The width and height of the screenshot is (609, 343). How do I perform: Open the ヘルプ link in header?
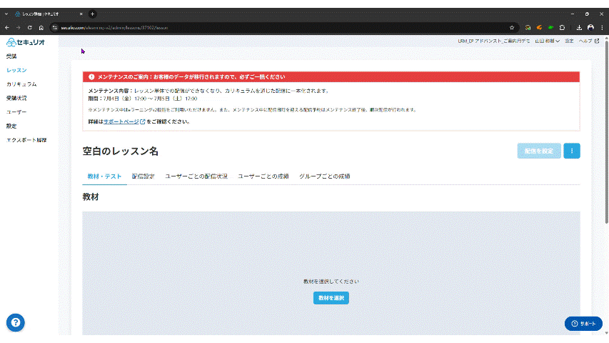pyautogui.click(x=585, y=41)
